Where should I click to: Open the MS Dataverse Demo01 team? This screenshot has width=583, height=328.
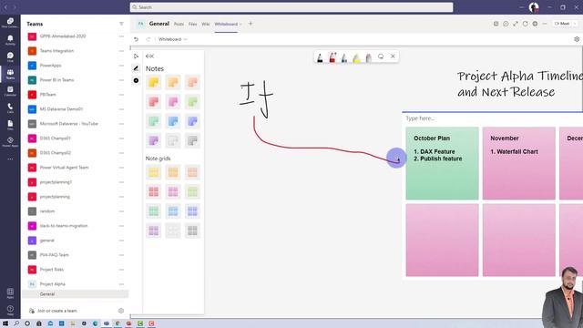click(x=61, y=109)
